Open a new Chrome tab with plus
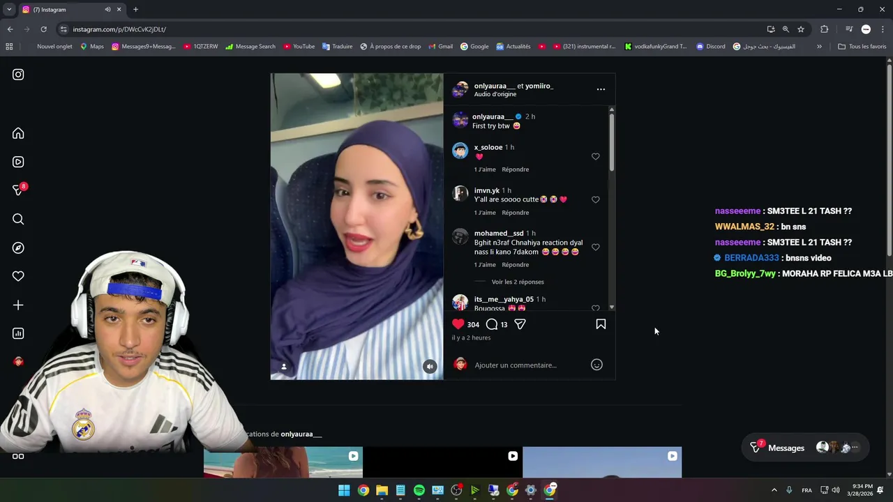This screenshot has width=893, height=502. 135,10
